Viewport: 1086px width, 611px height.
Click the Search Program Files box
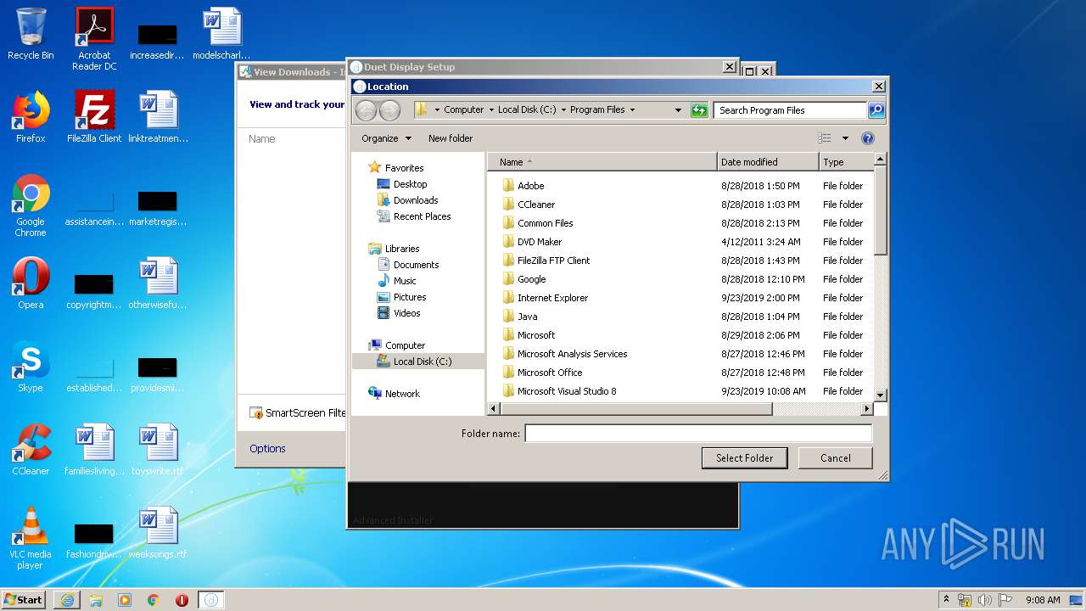coord(790,110)
